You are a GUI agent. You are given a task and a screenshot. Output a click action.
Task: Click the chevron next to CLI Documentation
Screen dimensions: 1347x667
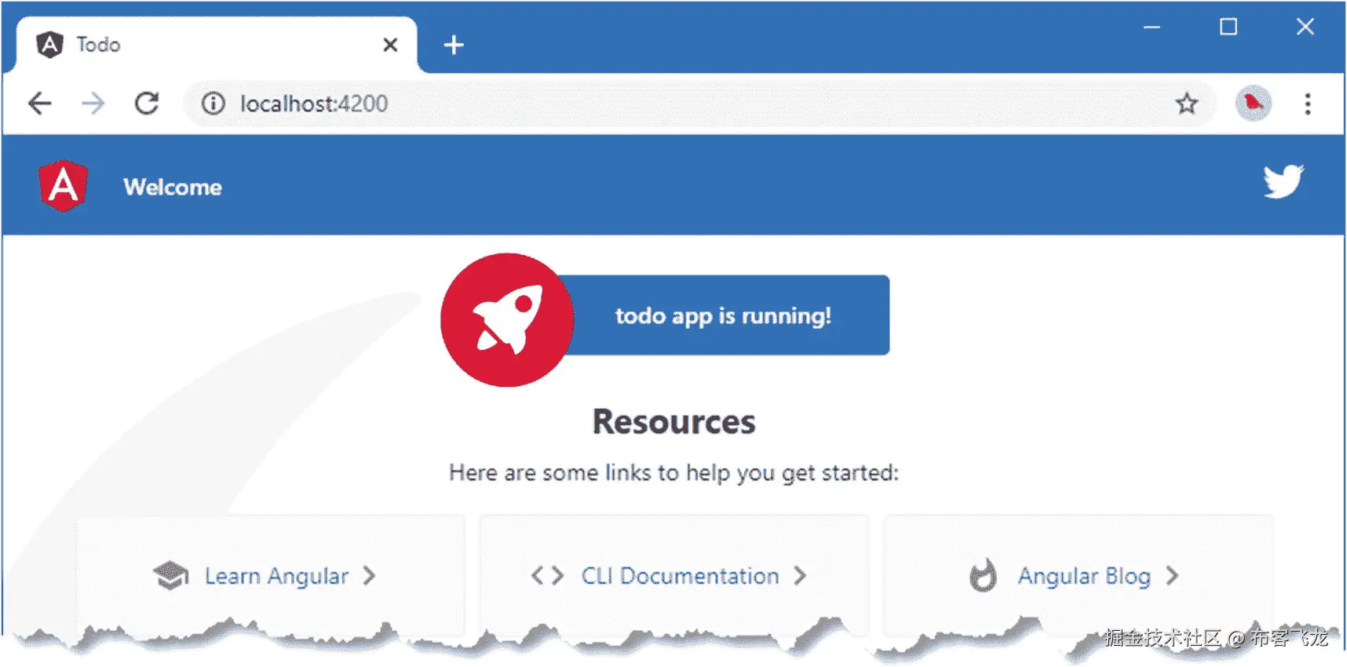click(x=799, y=576)
